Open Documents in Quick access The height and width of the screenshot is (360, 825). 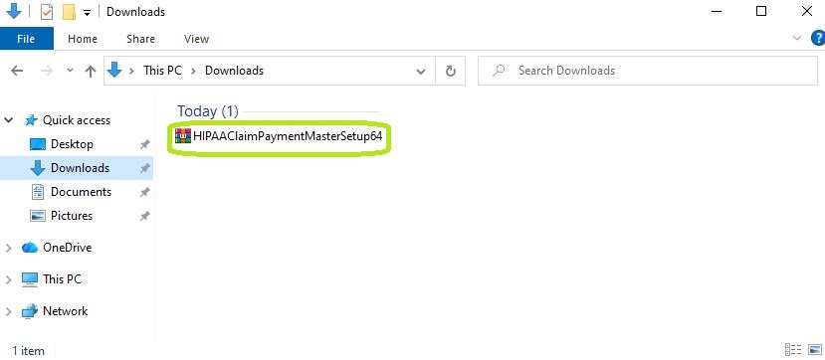pos(81,192)
